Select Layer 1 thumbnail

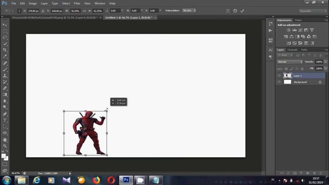[x=287, y=76]
